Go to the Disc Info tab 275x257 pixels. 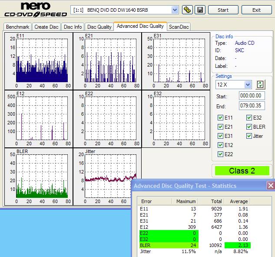coord(73,27)
